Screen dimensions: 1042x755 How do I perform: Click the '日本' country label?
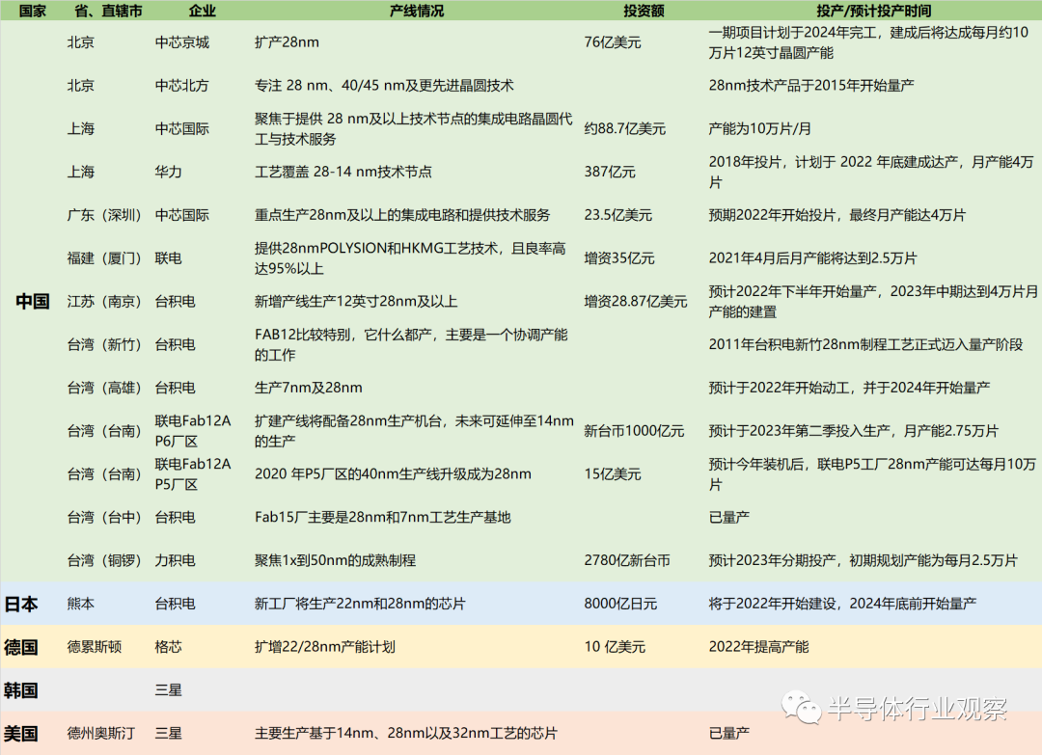20,604
